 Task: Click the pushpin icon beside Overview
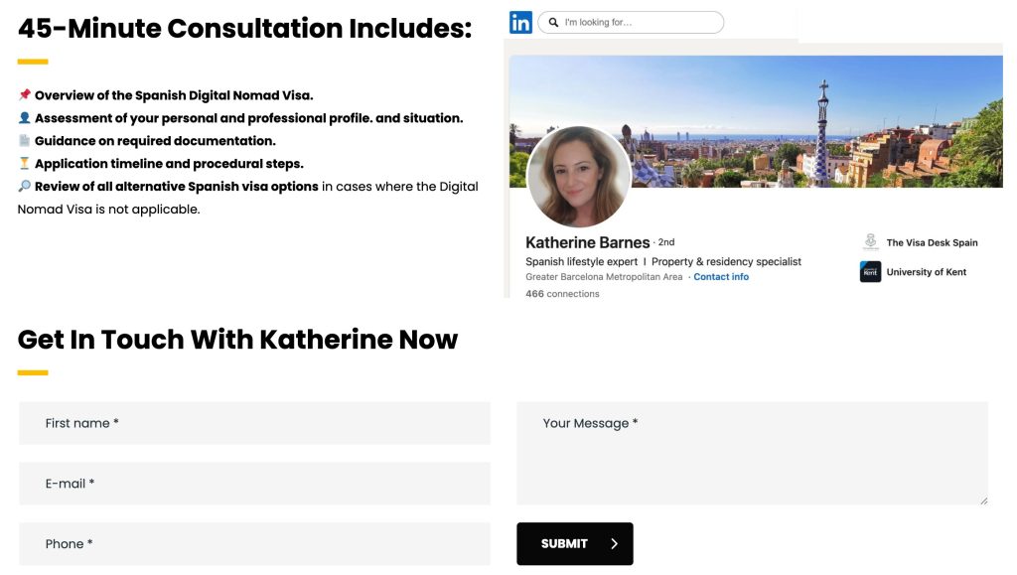(25, 95)
